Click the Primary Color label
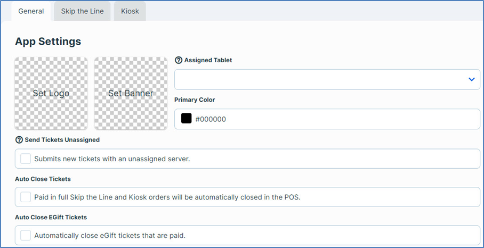484x248 pixels. [195, 100]
